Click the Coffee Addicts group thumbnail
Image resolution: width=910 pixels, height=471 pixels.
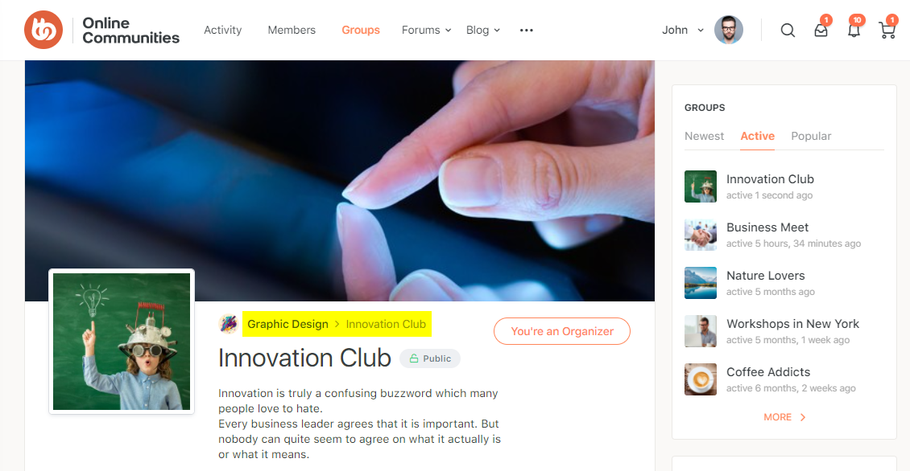(701, 379)
